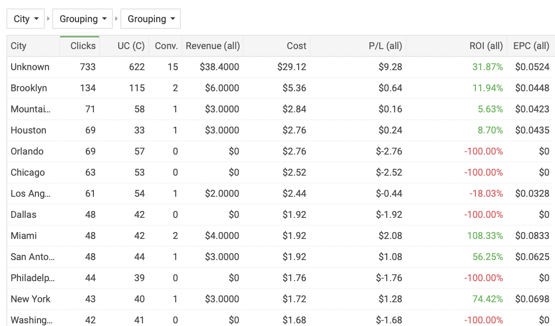
Task: Sort by EPC (all) column
Action: [x=531, y=46]
